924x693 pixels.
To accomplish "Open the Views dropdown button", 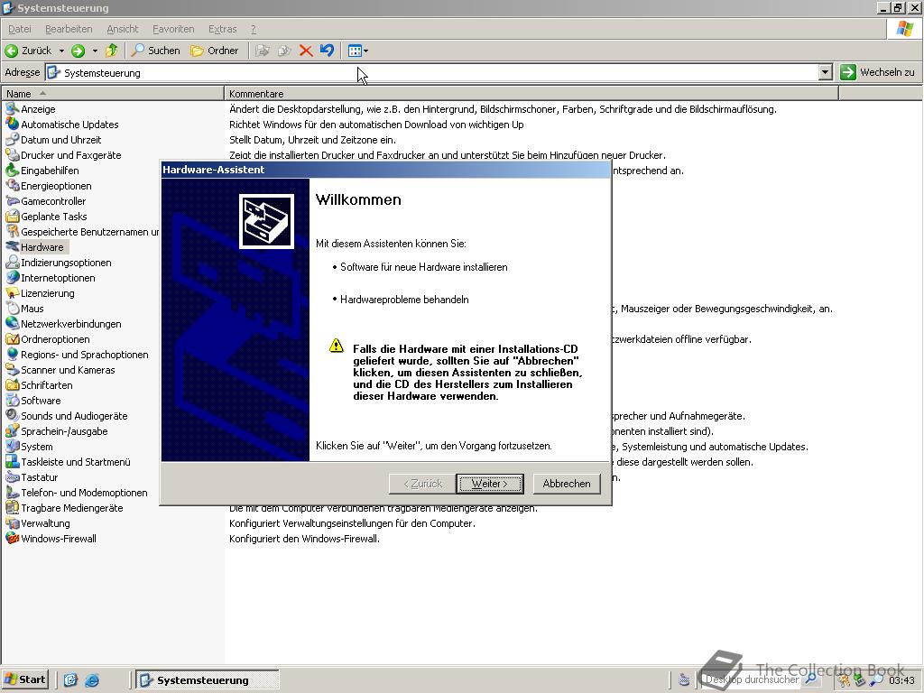I will click(357, 51).
